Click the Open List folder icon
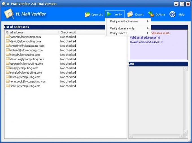Image resolution: width=192 pixels, height=143 pixels. (x=87, y=14)
